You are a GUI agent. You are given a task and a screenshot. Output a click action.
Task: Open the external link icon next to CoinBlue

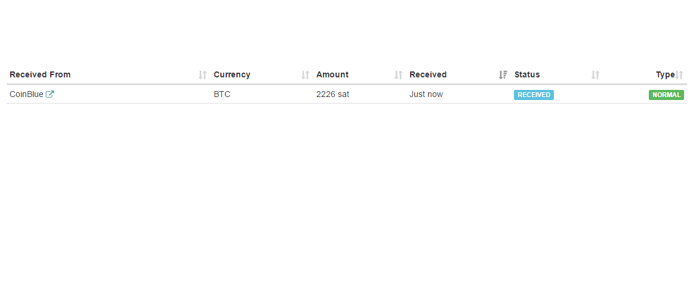50,94
